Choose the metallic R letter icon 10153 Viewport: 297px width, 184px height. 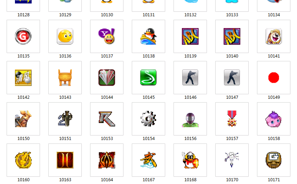[x=107, y=119]
